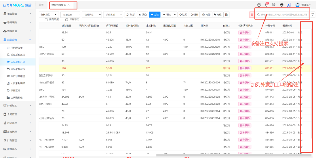Screen dimensions: 316x158
Task: Click the AI assistant icon
Action: click(289, 5)
